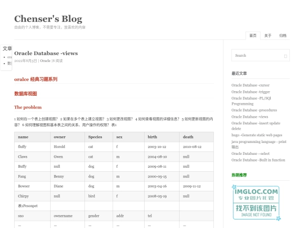Open the Oracle category link in post meta
The height and width of the screenshot is (228, 304).
point(45,61)
